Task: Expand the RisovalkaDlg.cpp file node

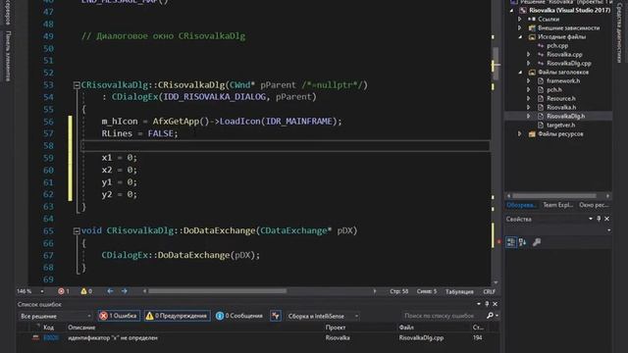Action: tap(528, 63)
